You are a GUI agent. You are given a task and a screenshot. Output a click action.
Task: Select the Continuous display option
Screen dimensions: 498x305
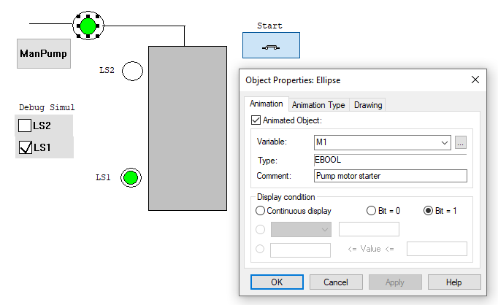click(x=261, y=211)
